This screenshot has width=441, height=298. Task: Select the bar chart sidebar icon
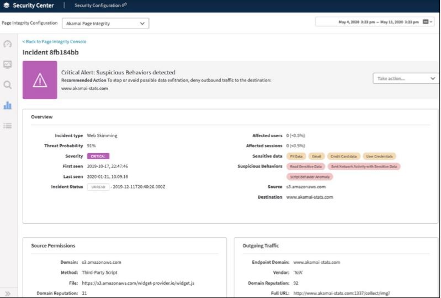8,106
